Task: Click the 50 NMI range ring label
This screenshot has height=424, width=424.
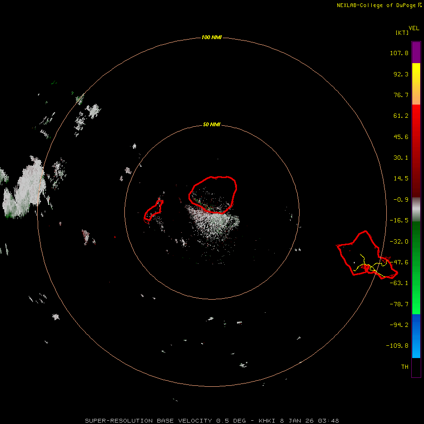Action: click(x=212, y=124)
